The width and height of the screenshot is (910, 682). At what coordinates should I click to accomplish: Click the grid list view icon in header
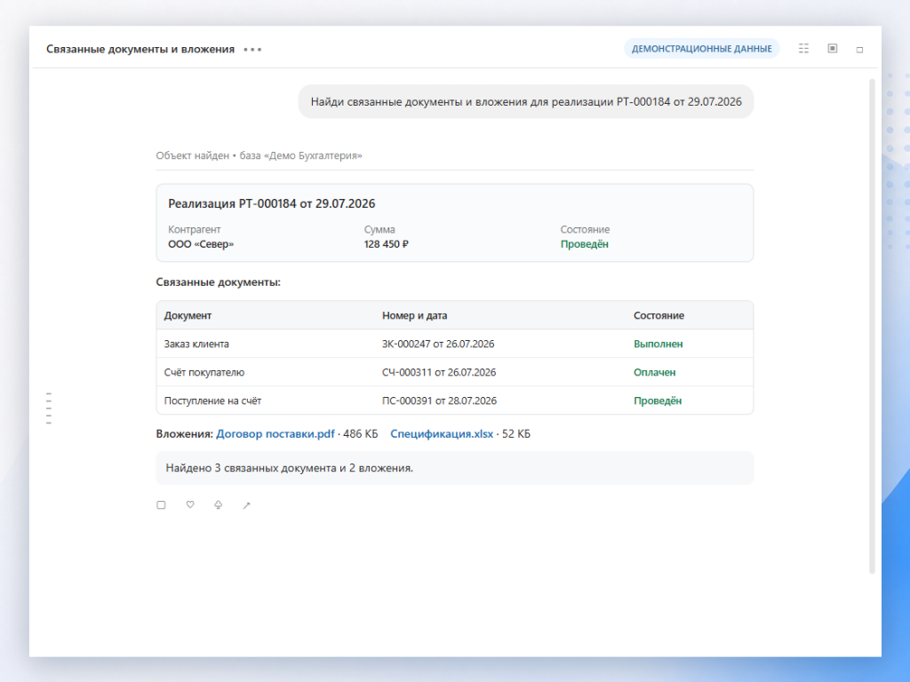pos(803,48)
